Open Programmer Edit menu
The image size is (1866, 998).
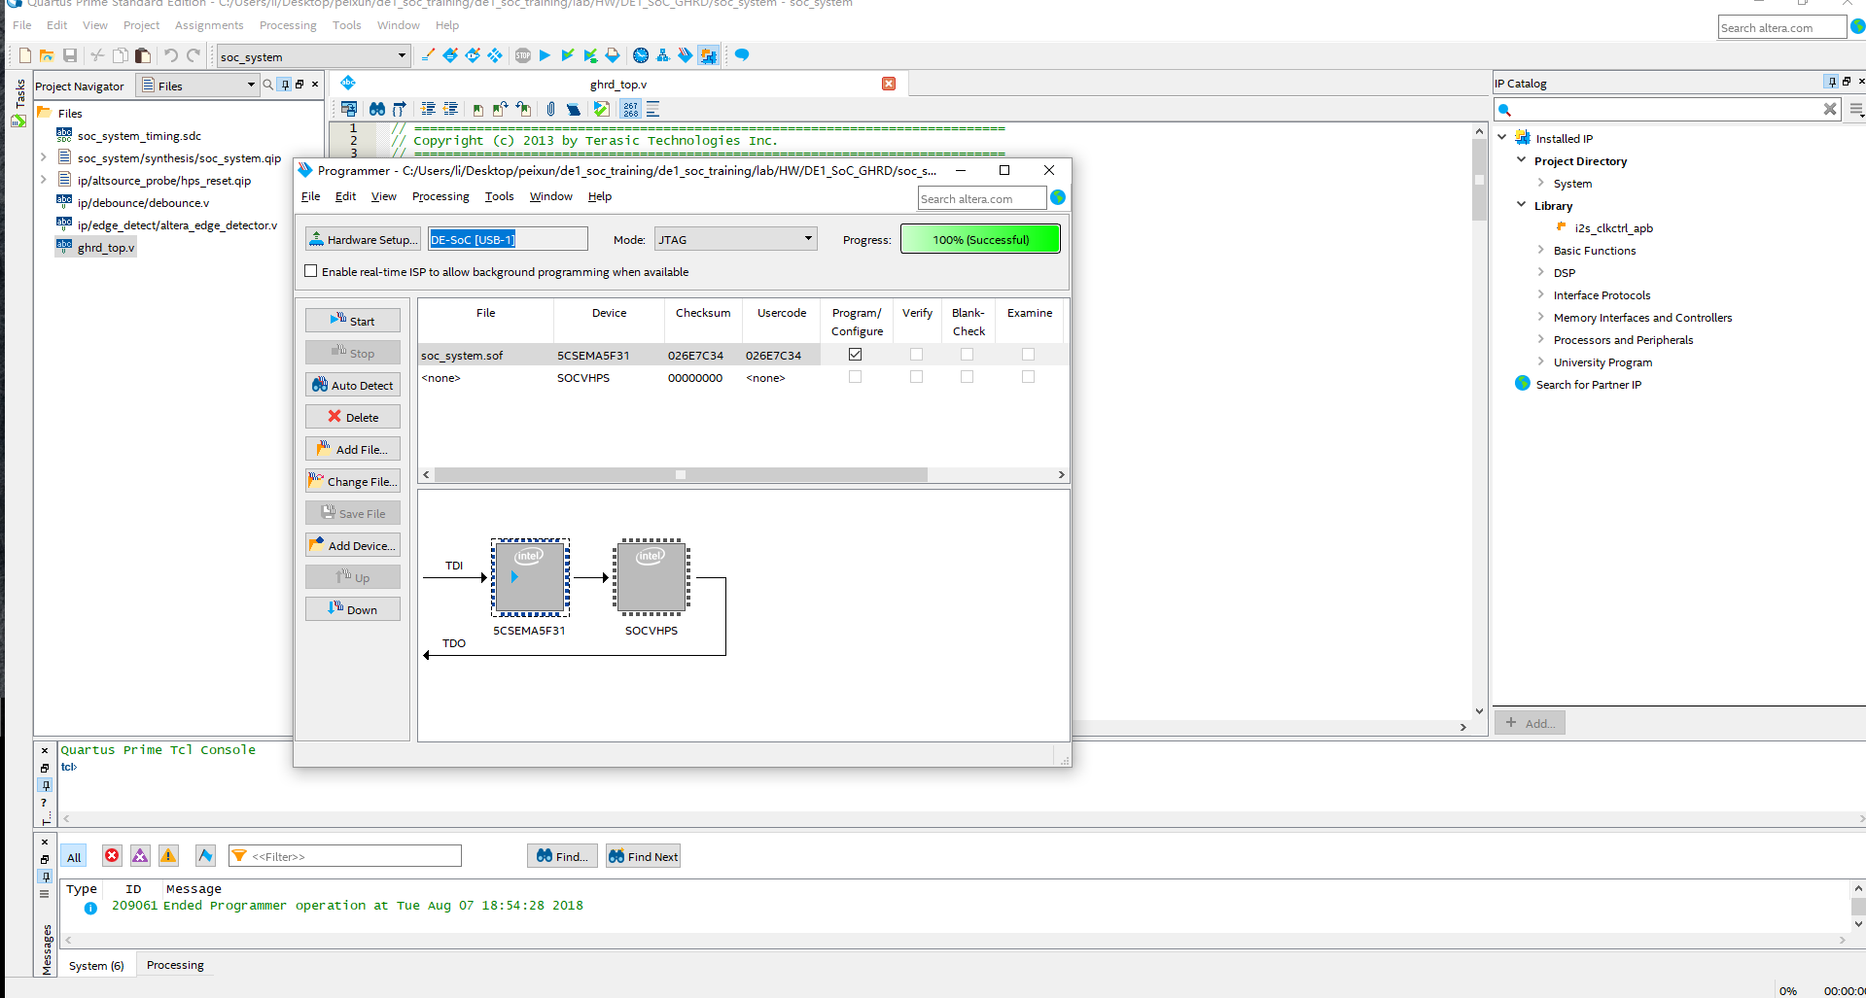click(346, 196)
